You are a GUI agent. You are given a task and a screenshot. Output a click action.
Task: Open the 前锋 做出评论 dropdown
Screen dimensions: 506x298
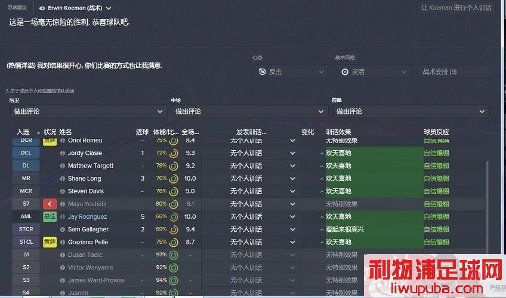411,111
